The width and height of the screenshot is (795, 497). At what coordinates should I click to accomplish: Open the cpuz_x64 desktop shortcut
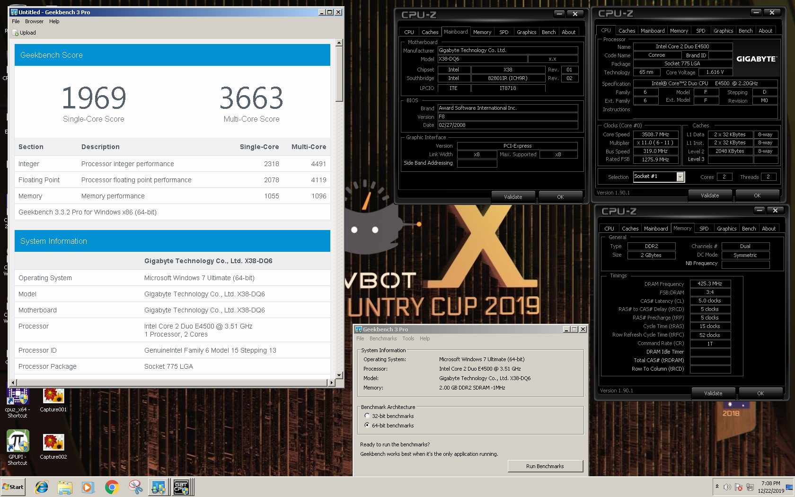[x=18, y=402]
